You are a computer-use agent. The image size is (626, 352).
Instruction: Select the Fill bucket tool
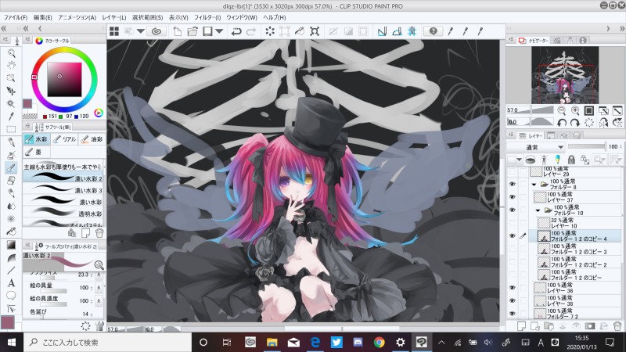[x=11, y=231]
